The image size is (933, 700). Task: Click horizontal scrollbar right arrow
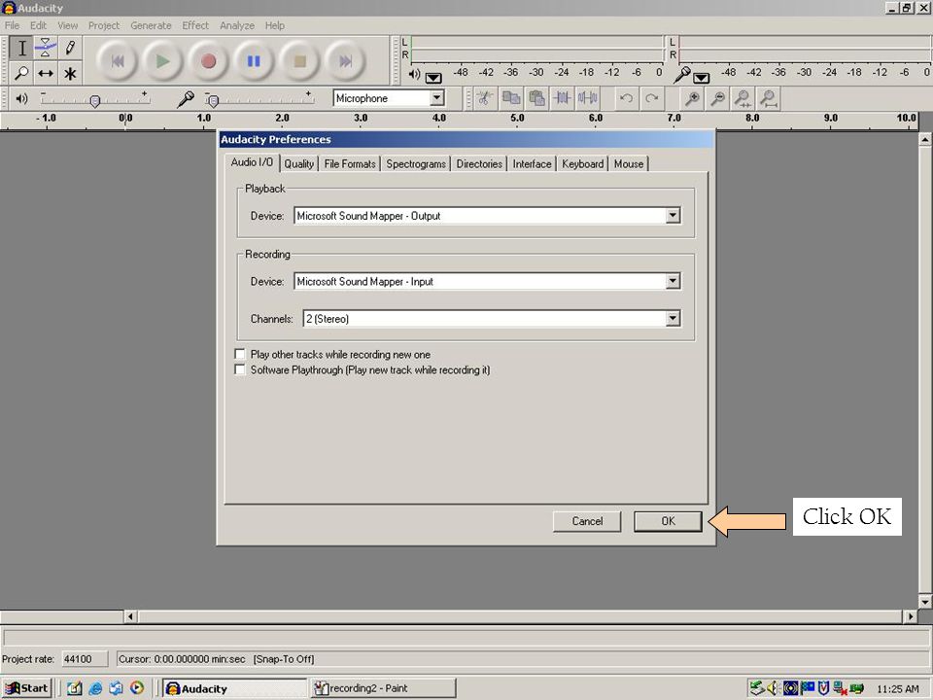[911, 616]
